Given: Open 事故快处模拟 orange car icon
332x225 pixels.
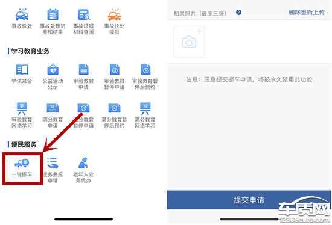Looking at the screenshot, I should pyautogui.click(x=114, y=15).
